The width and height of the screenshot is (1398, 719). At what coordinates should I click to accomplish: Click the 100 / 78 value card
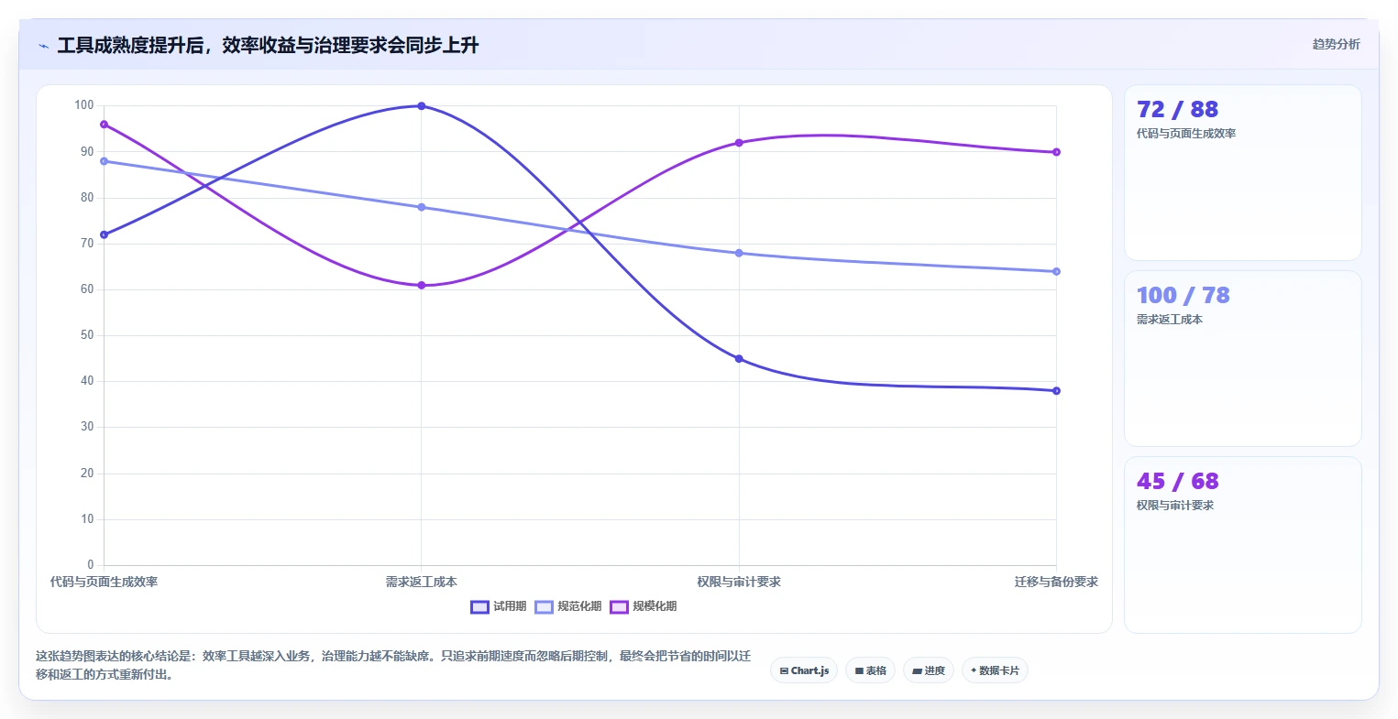1242,359
